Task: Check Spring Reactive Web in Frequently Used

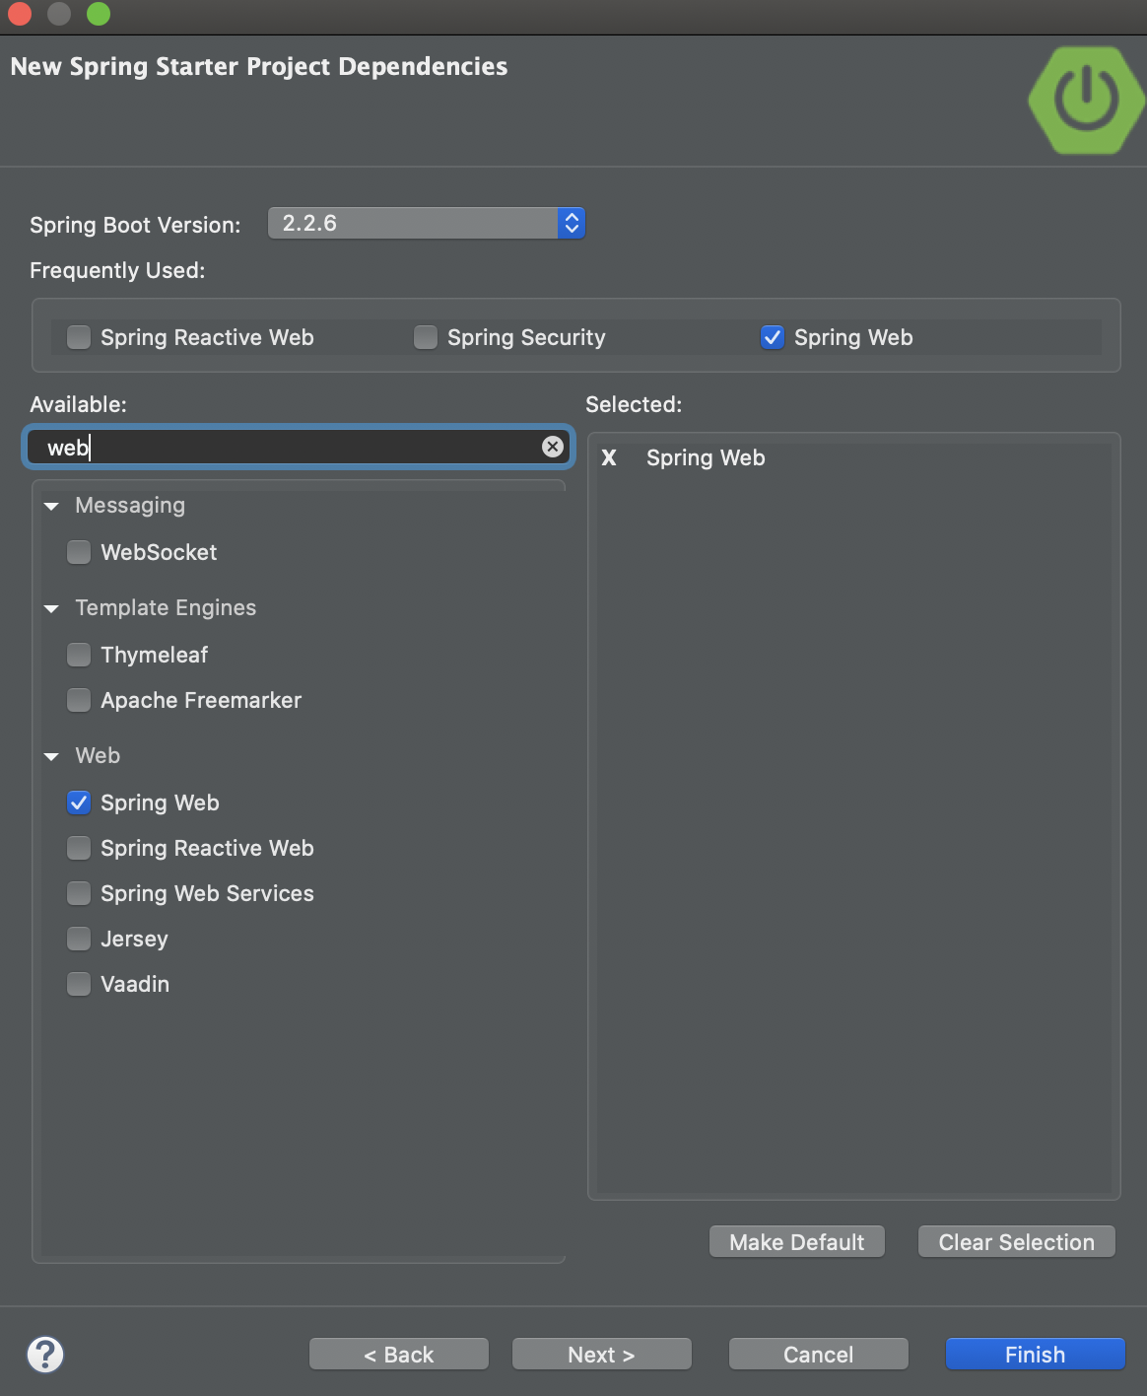Action: click(79, 337)
